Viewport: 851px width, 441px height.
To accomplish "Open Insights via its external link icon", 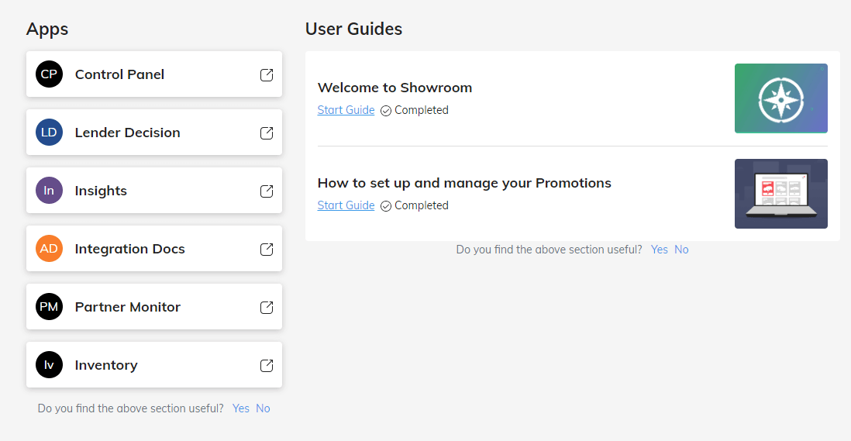I will (267, 191).
